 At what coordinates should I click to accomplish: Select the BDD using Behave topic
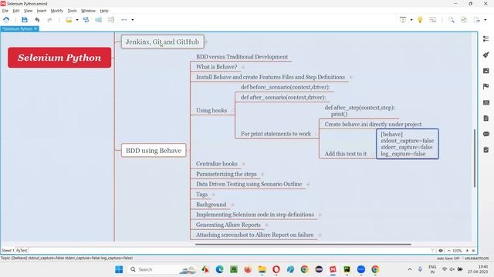coord(154,151)
